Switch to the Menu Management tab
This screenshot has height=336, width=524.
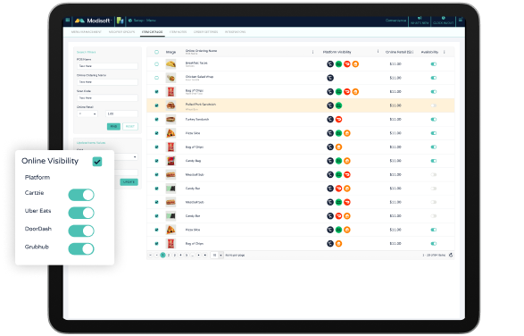pyautogui.click(x=87, y=32)
